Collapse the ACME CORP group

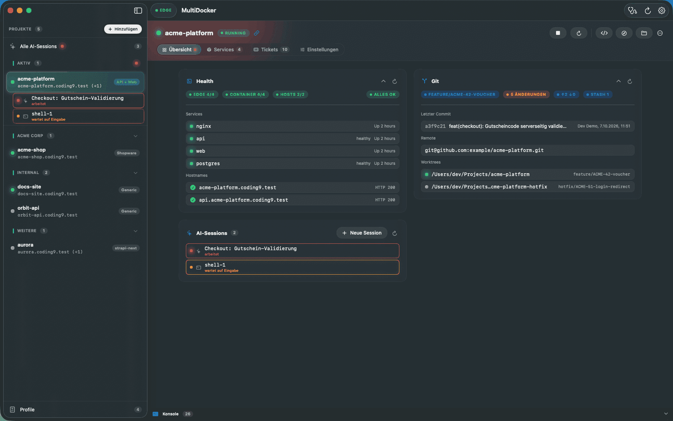click(135, 136)
